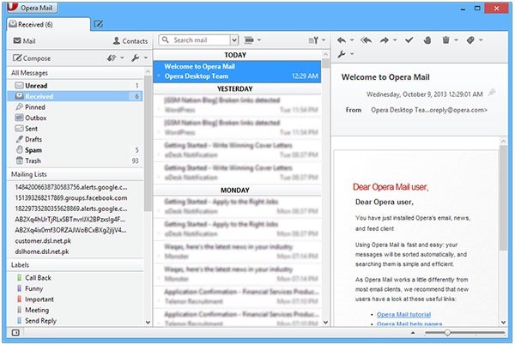Mark message as spam with hand icon
Viewport: 515px width, 345px height.
point(427,40)
